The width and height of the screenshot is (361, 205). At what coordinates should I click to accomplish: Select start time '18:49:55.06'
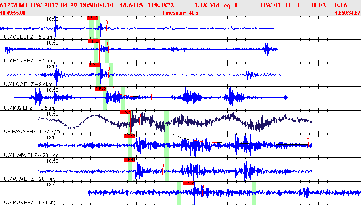click(13, 13)
